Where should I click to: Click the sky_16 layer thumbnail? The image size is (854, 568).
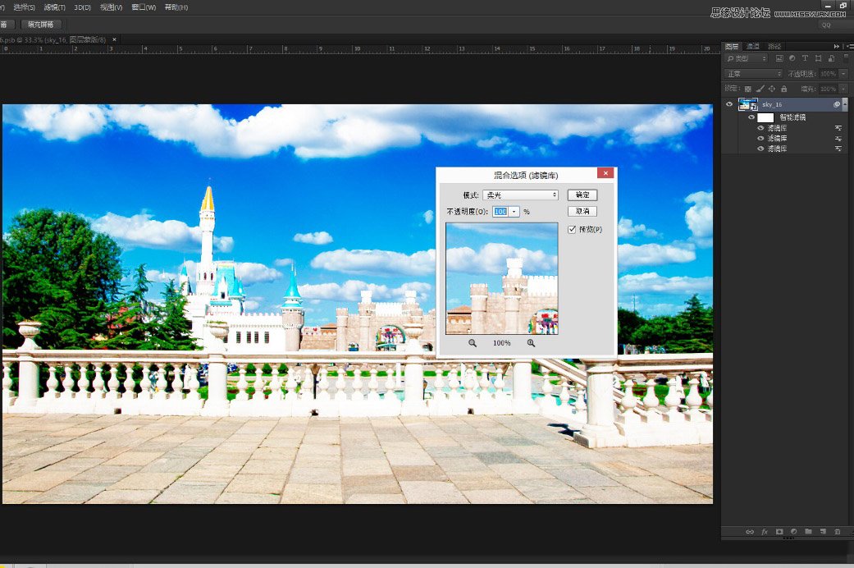tap(747, 104)
